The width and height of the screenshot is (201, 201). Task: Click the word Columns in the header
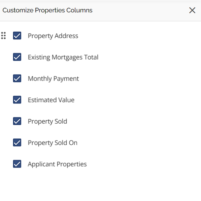pyautogui.click(x=79, y=10)
